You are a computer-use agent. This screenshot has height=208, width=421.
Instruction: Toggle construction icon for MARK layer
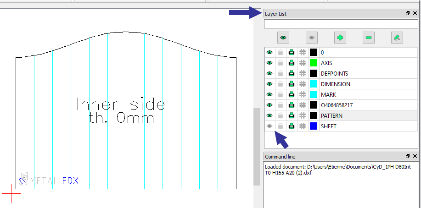[303, 95]
